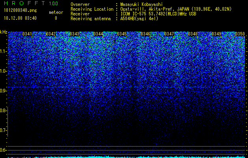Click the ICOM IC-575 receiver text
248x158 pixels.
pyautogui.click(x=158, y=14)
